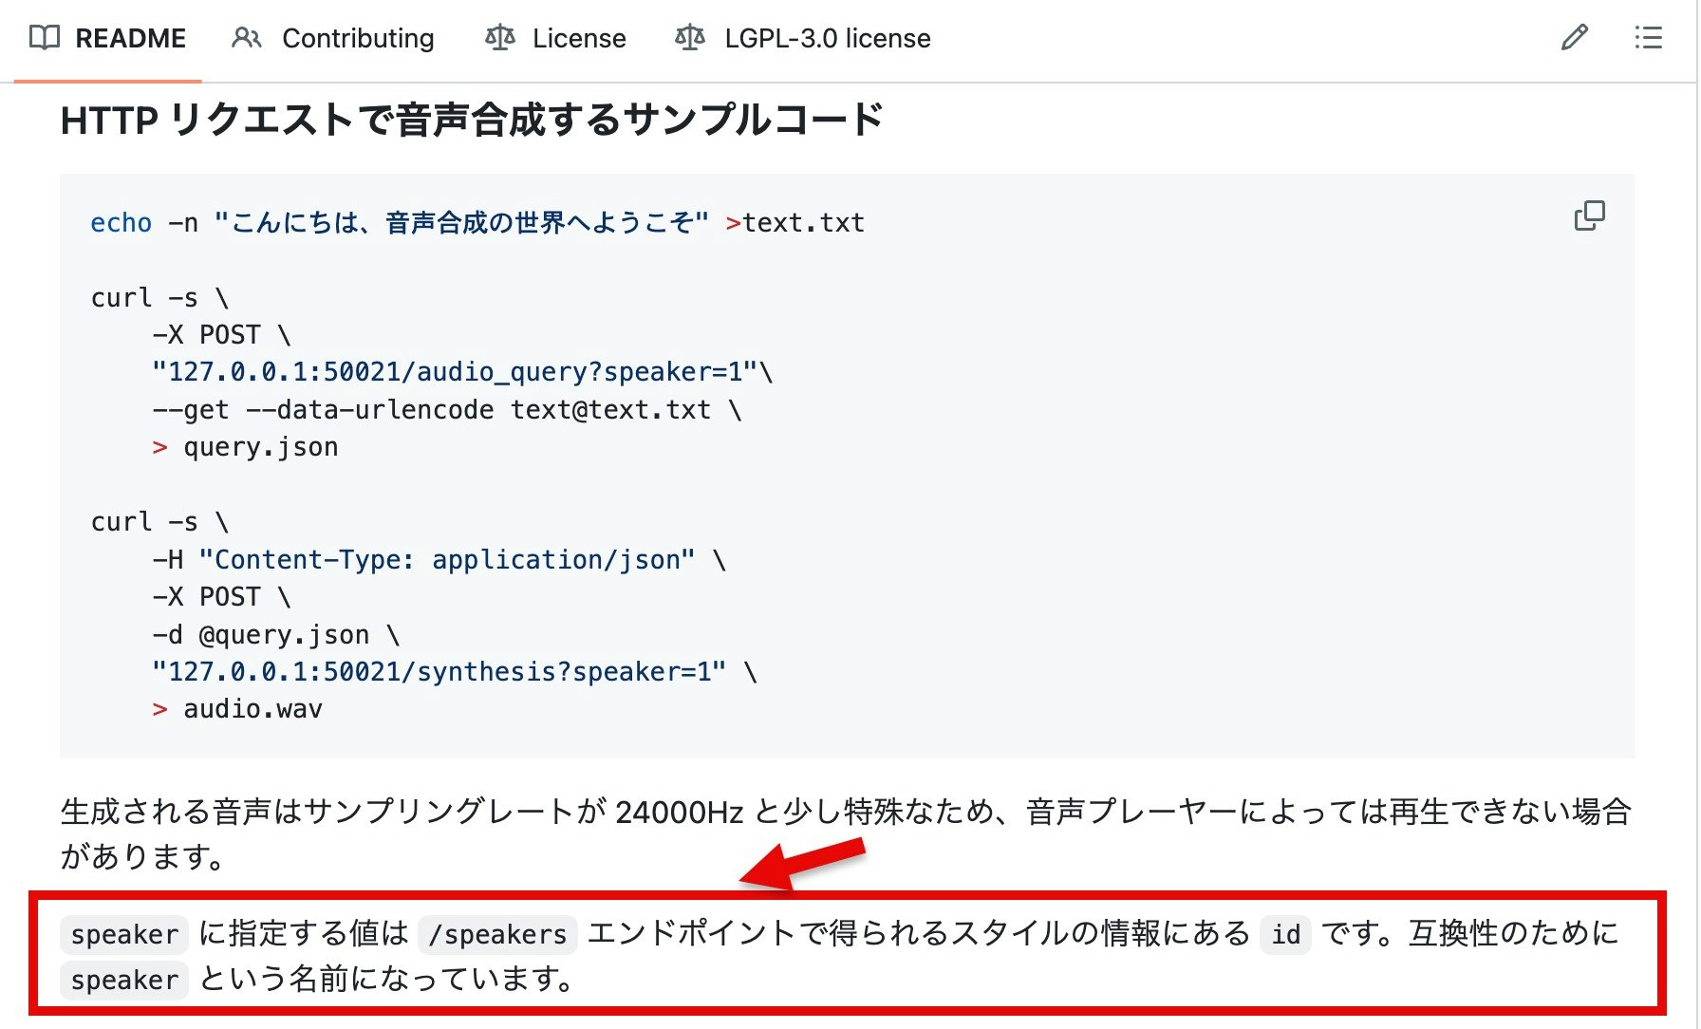The image size is (1701, 1029).
Task: Click the README book icon
Action: tap(45, 38)
